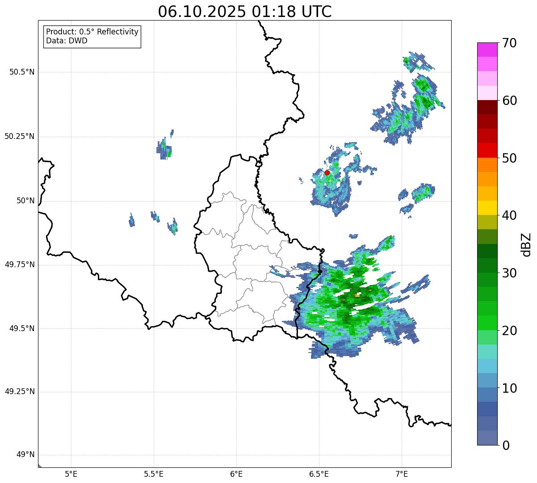Viewport: 537px width, 483px height.
Task: Click the 40 colorbar tick label
Action: coord(509,215)
